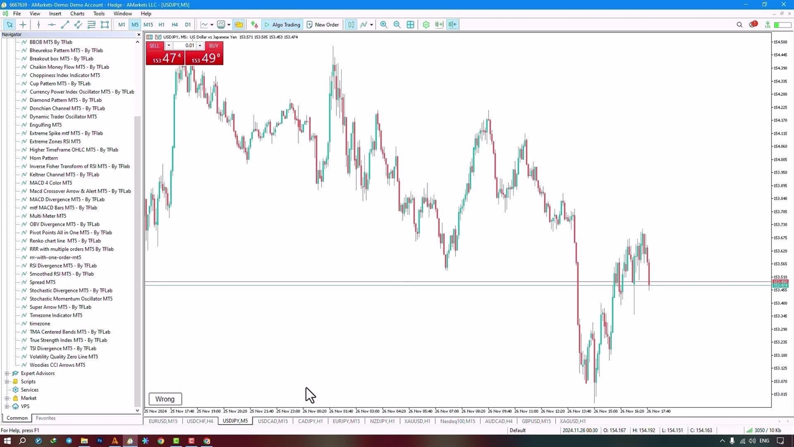
Task: Toggle the Algo Trading button
Action: coord(282,25)
